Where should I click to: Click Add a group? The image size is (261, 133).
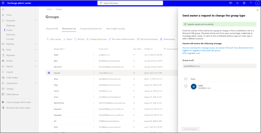coord(54,39)
